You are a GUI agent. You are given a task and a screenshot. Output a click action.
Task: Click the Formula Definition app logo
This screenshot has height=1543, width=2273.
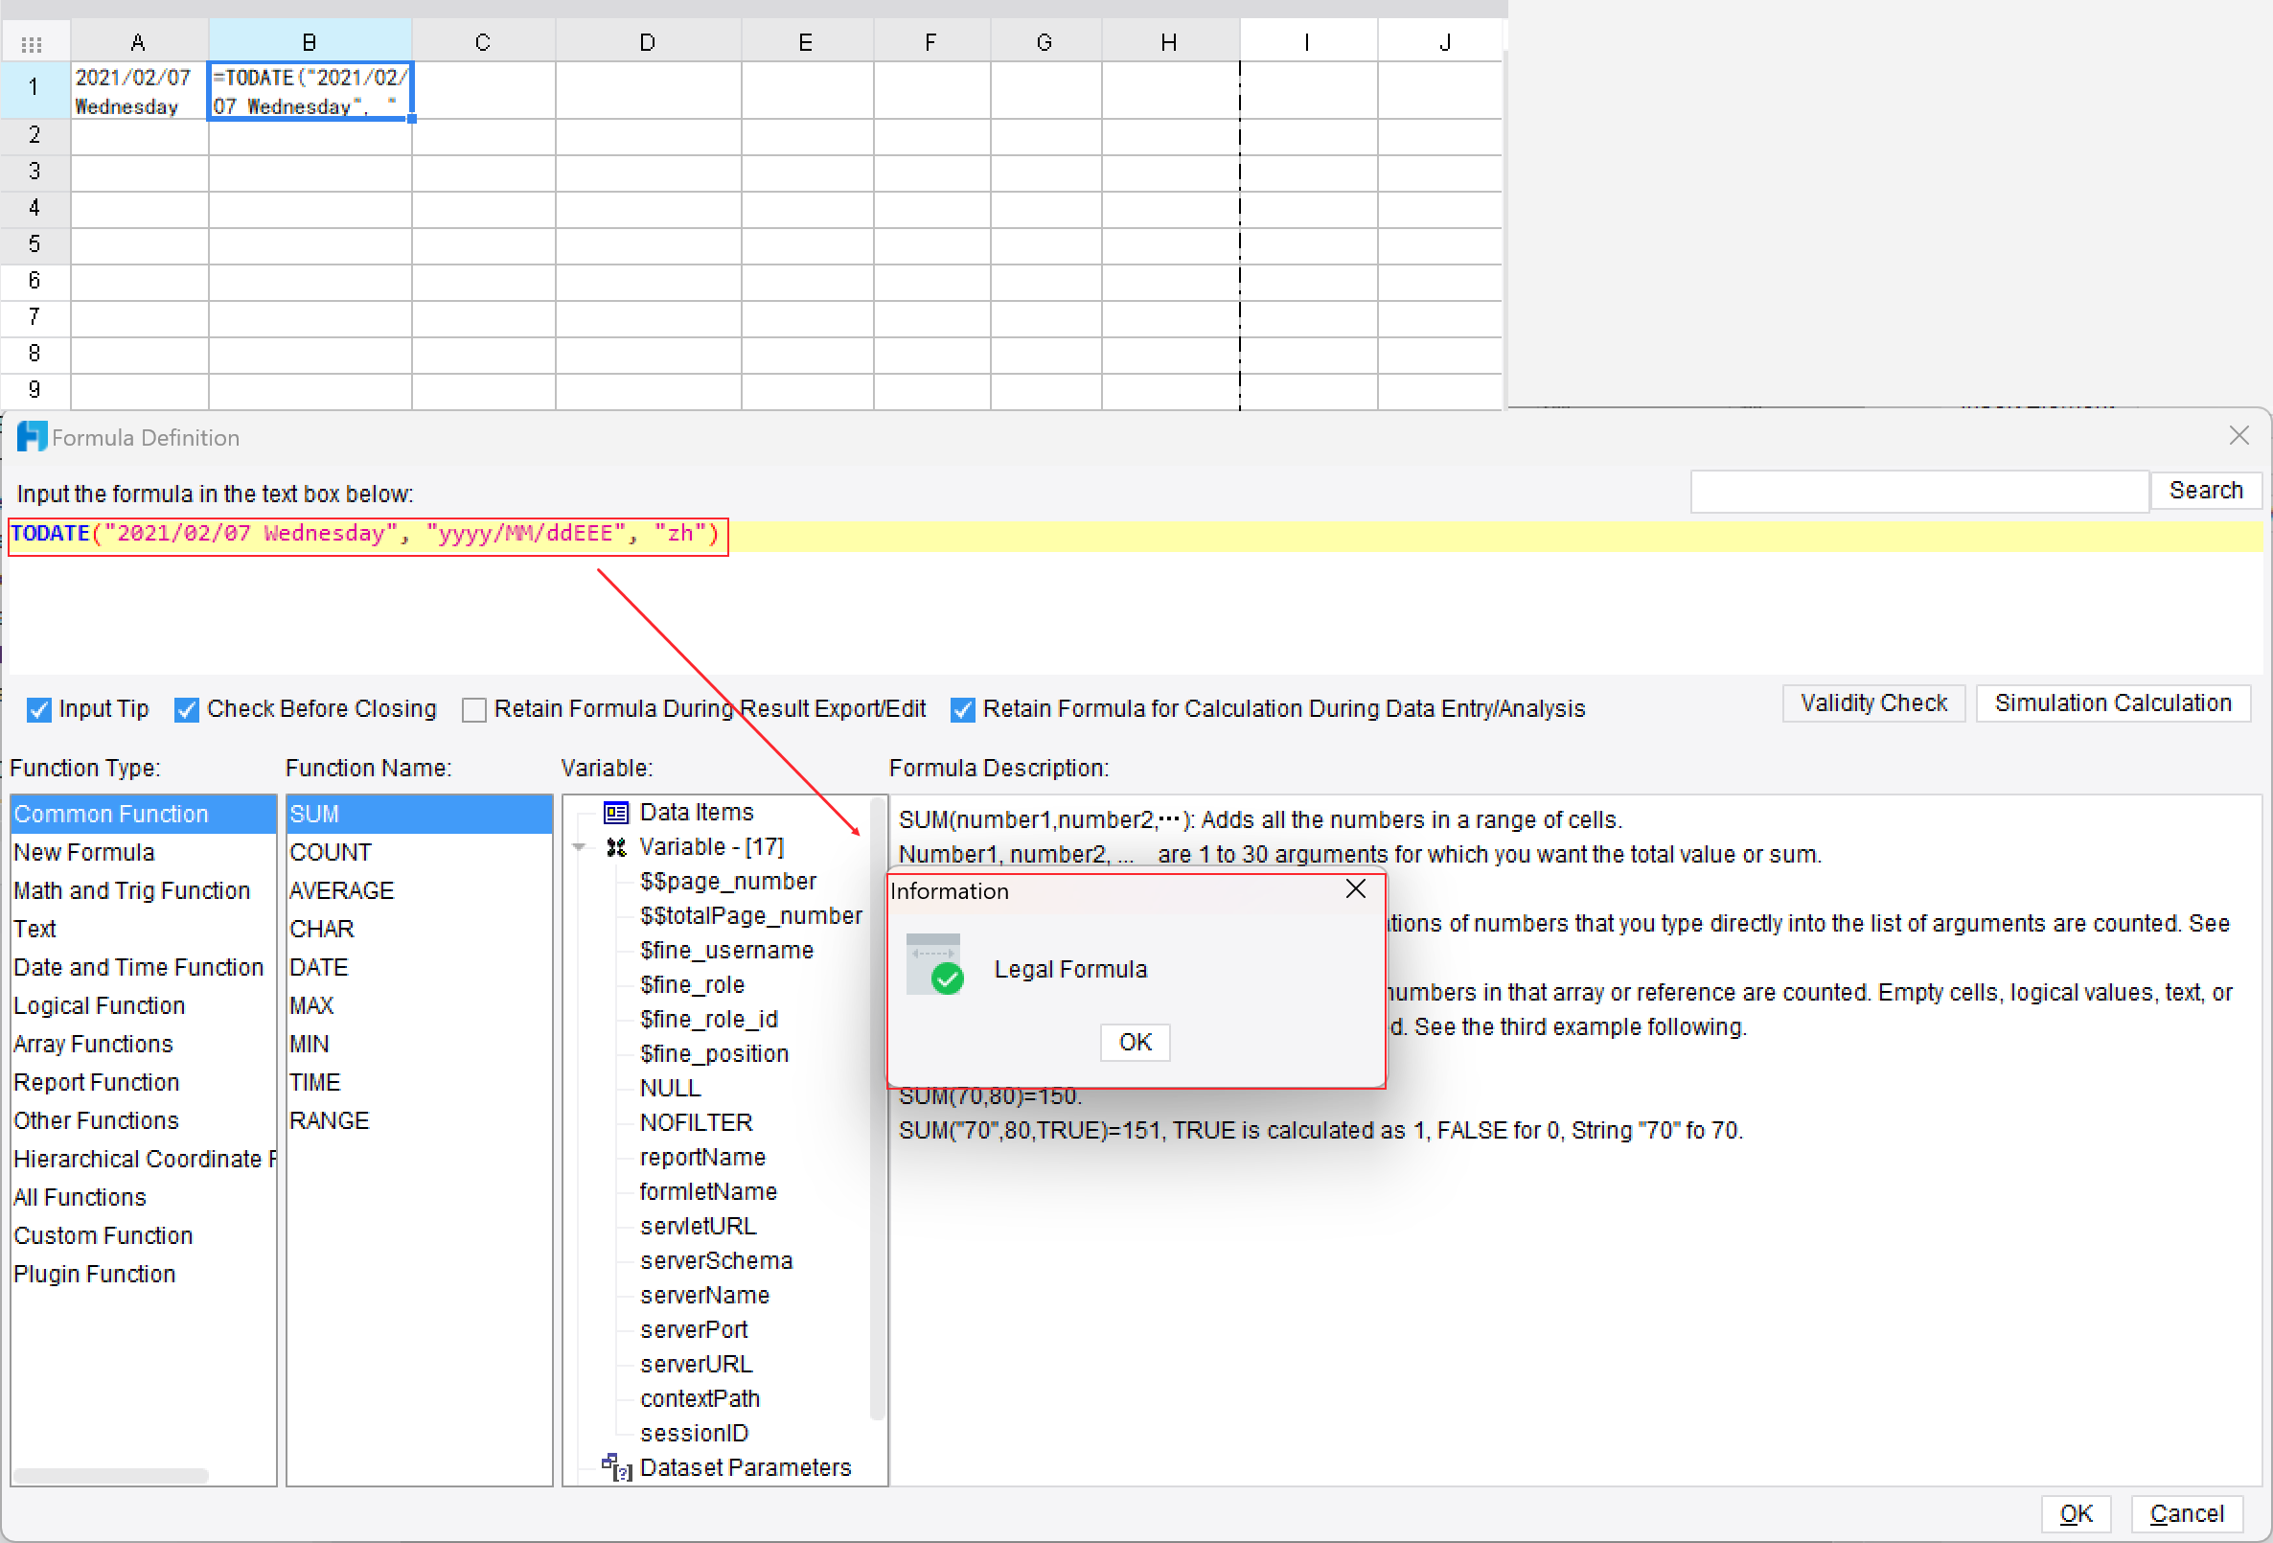(32, 437)
